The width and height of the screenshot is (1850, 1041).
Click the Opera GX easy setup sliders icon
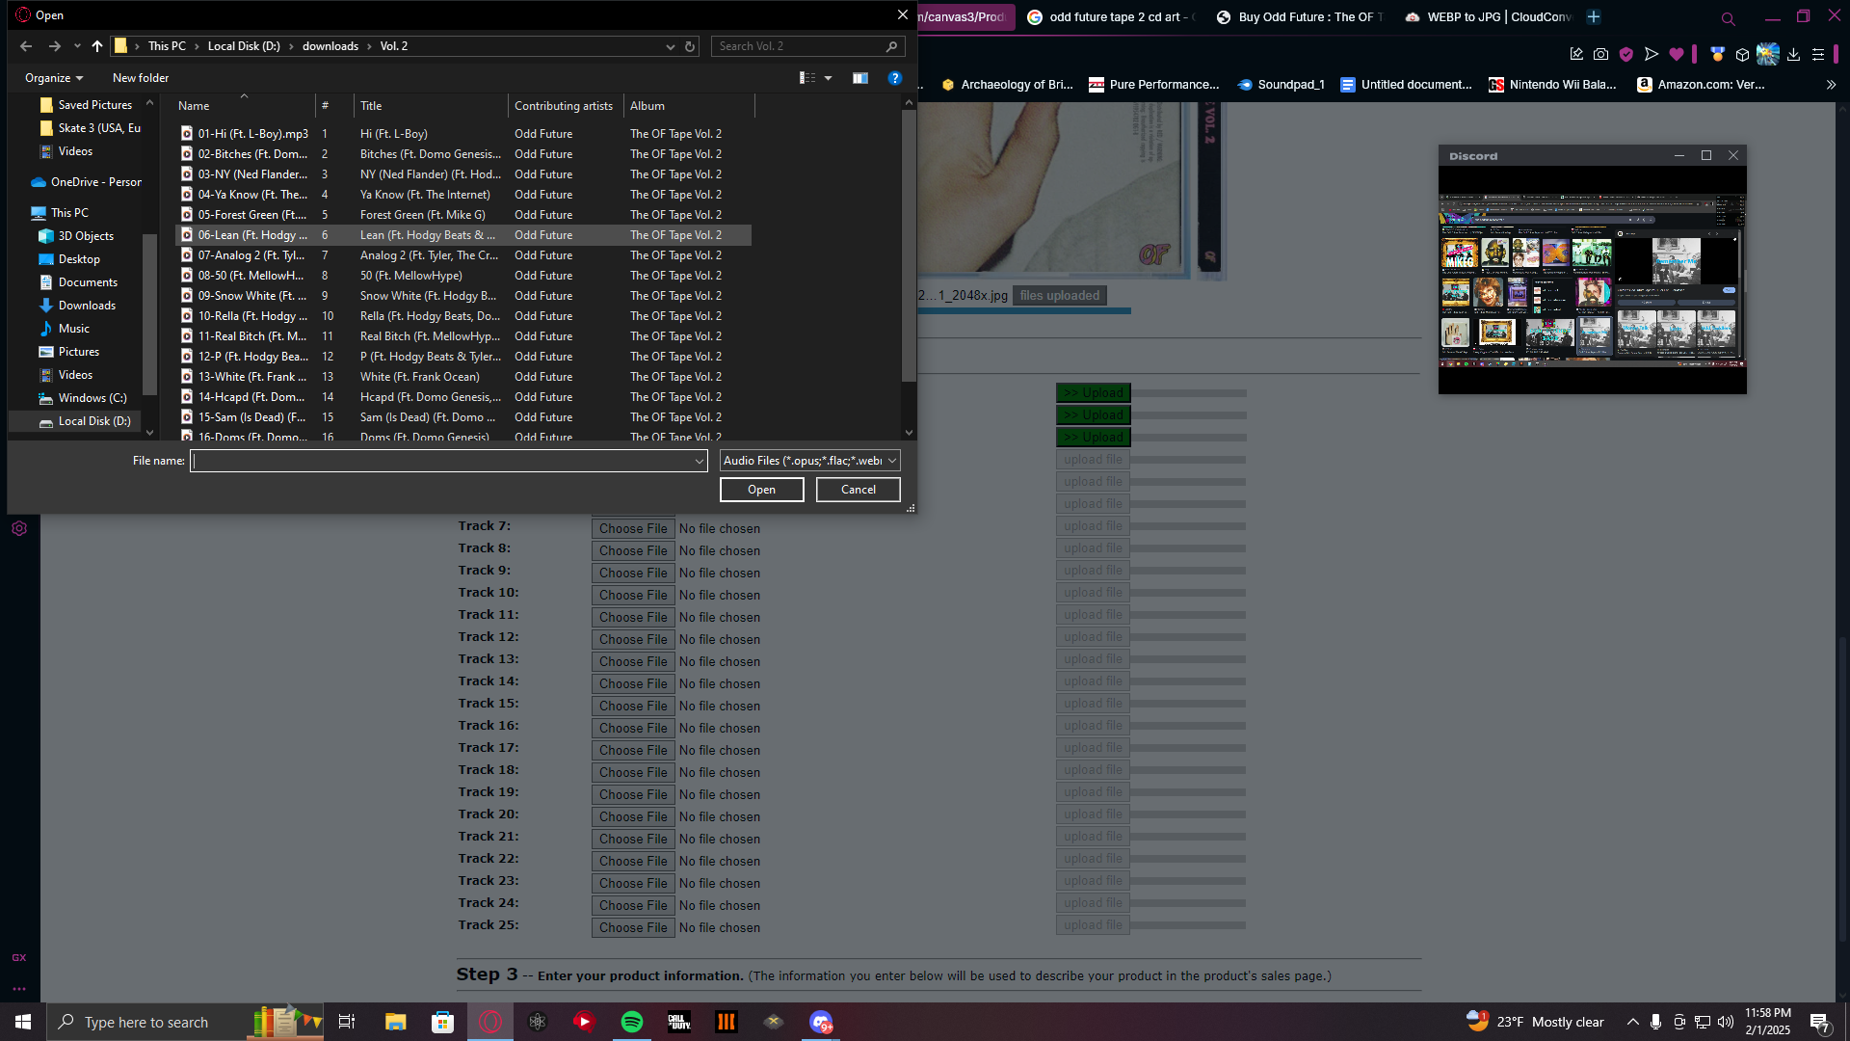tap(1818, 55)
